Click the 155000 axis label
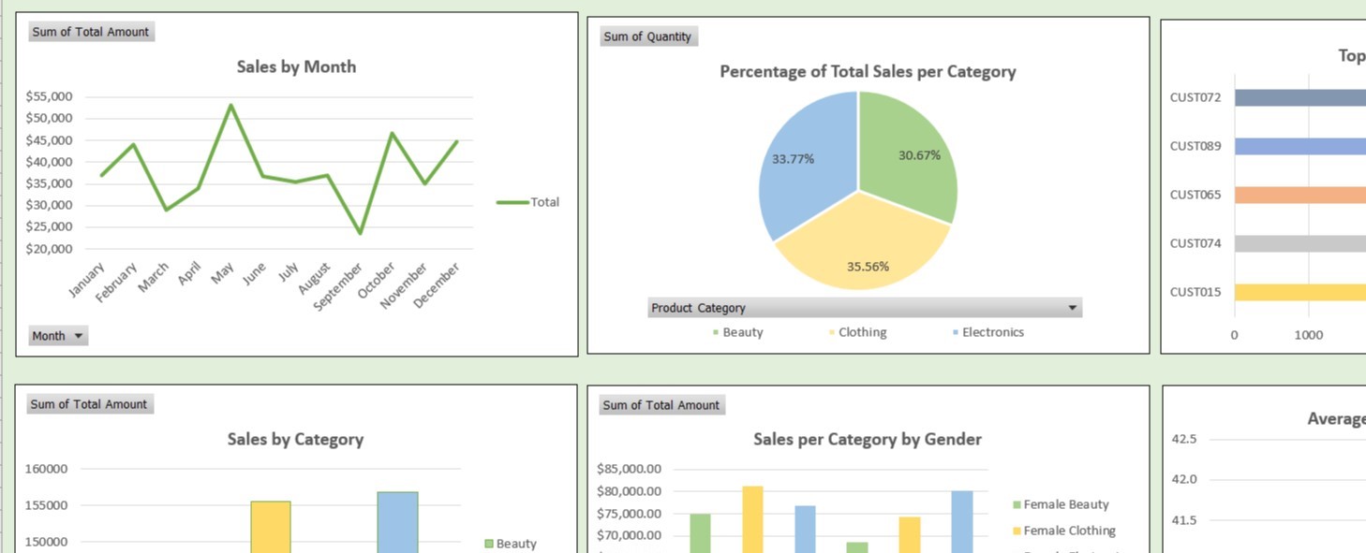The image size is (1366, 553). 47,505
